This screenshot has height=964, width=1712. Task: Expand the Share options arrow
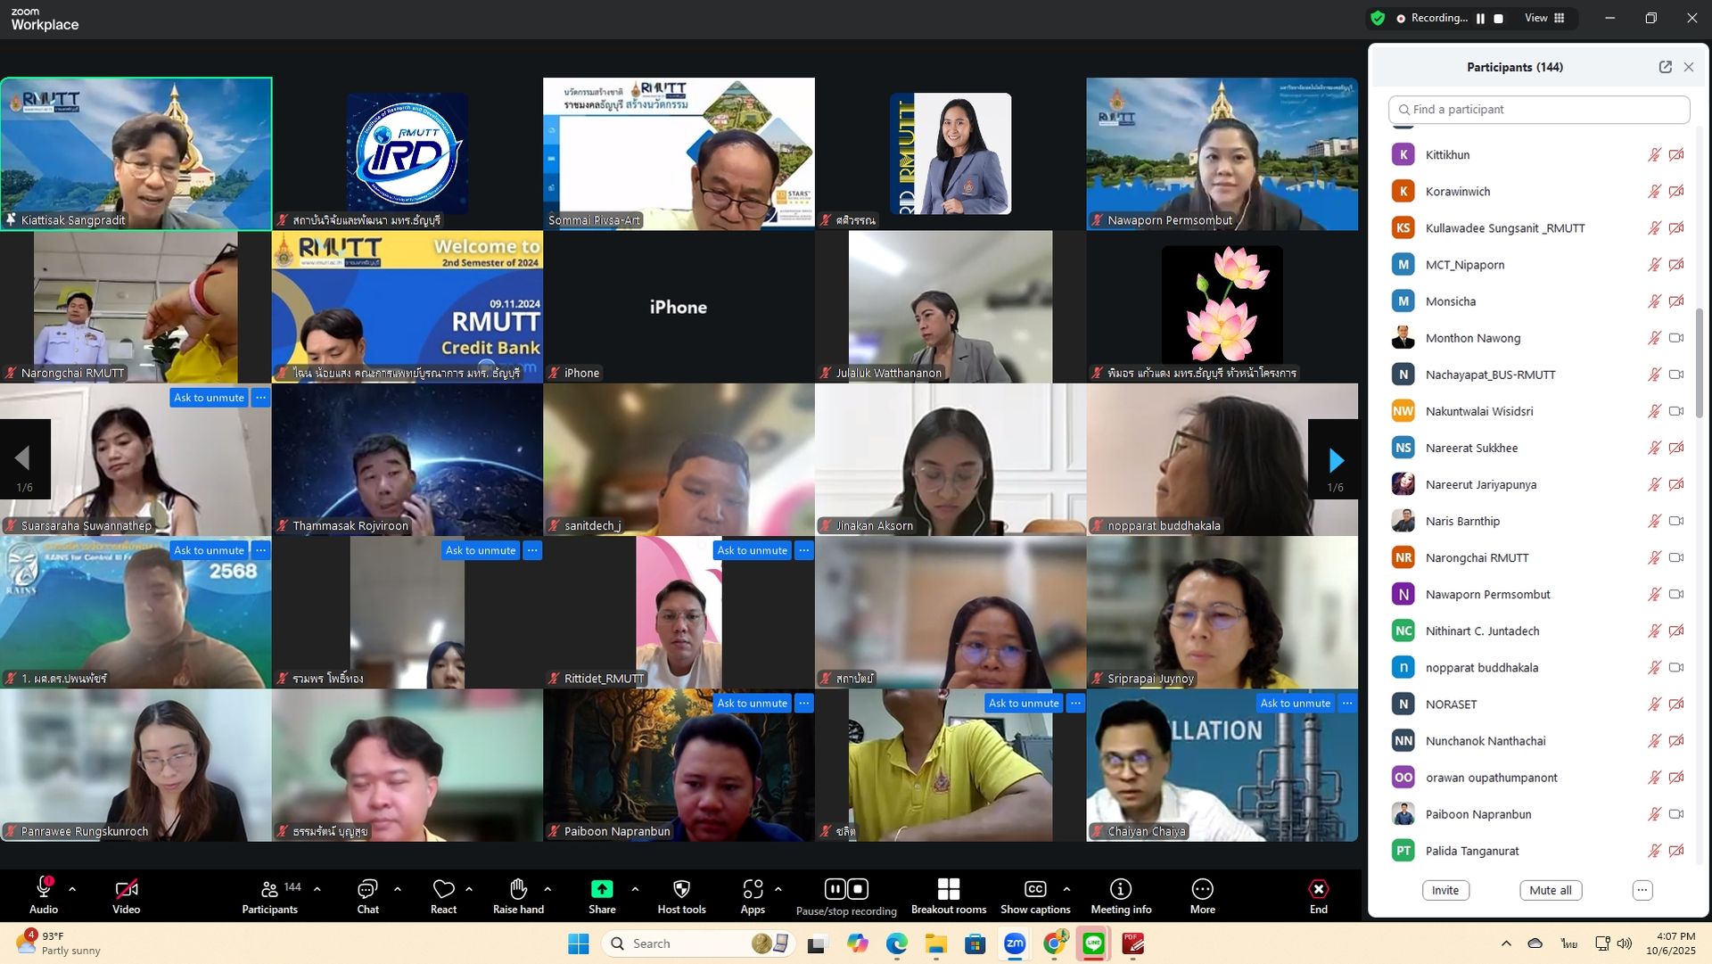point(635,889)
